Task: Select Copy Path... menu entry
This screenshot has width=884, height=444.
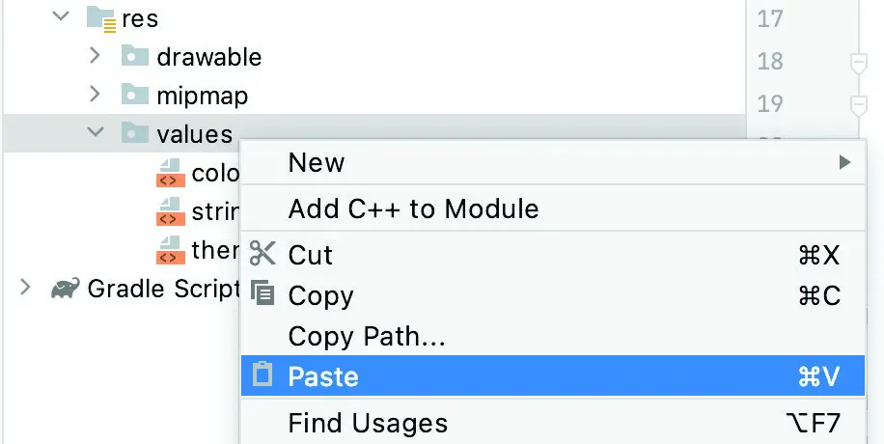Action: click(553, 336)
